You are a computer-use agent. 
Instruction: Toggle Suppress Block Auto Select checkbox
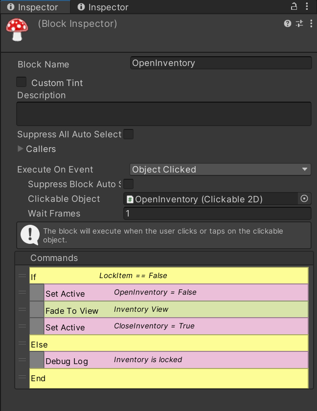(x=128, y=184)
